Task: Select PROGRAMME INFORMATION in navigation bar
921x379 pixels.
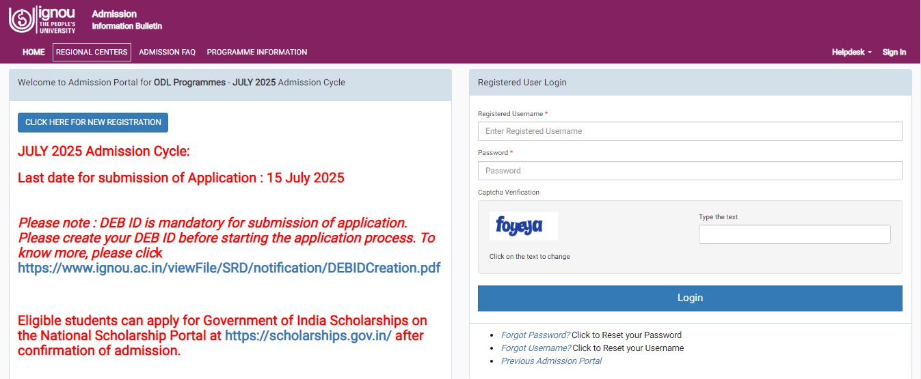Action: pyautogui.click(x=256, y=52)
